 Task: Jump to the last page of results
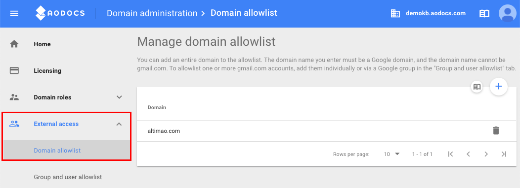click(504, 154)
